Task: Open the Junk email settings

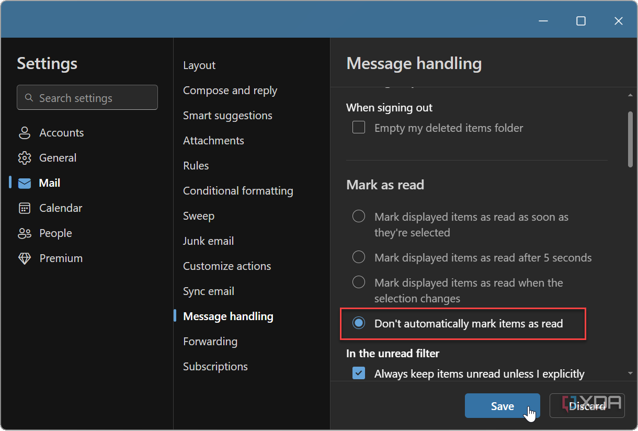Action: point(208,241)
